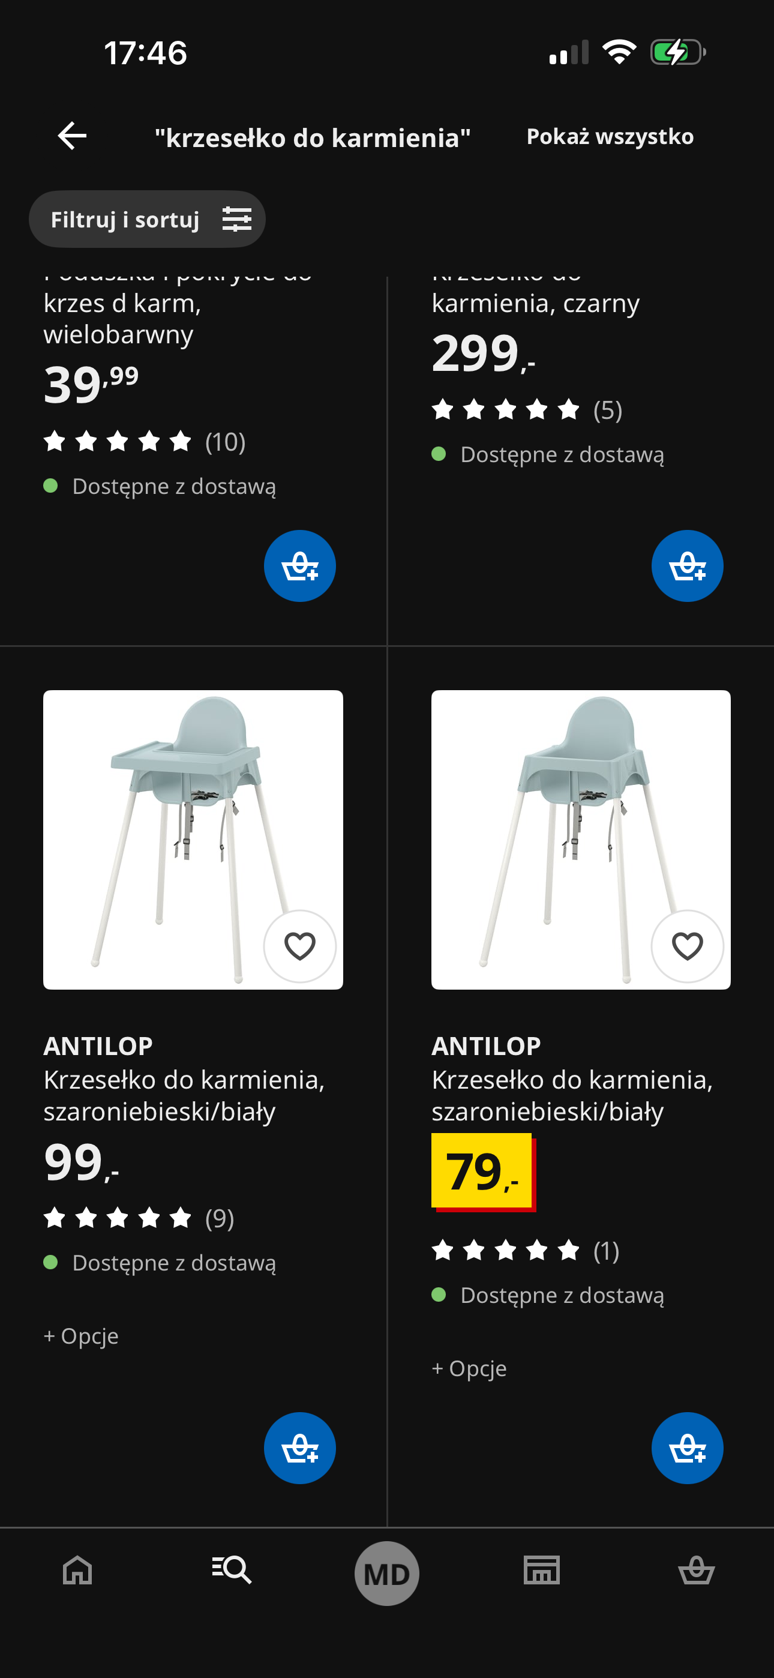
Task: Favorite the 79 ANTILOP chair
Action: 686,946
